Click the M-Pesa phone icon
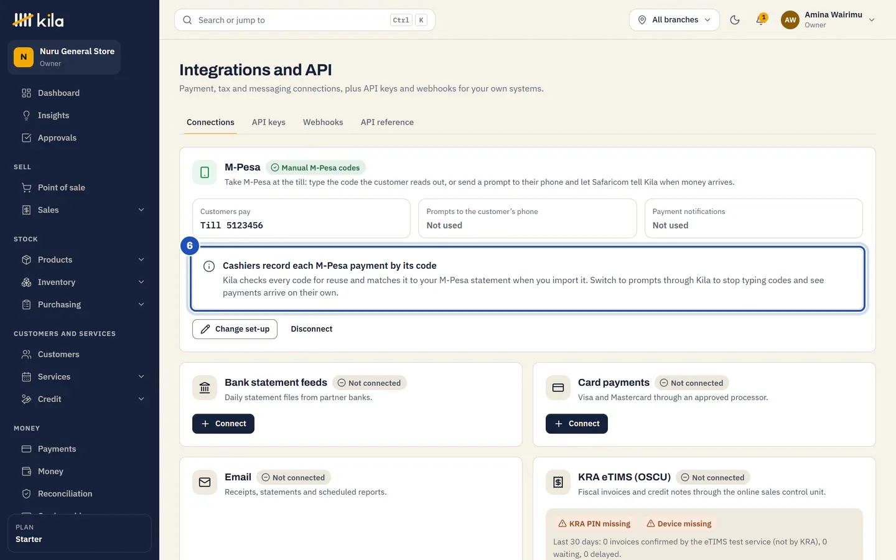The height and width of the screenshot is (560, 896). [205, 172]
